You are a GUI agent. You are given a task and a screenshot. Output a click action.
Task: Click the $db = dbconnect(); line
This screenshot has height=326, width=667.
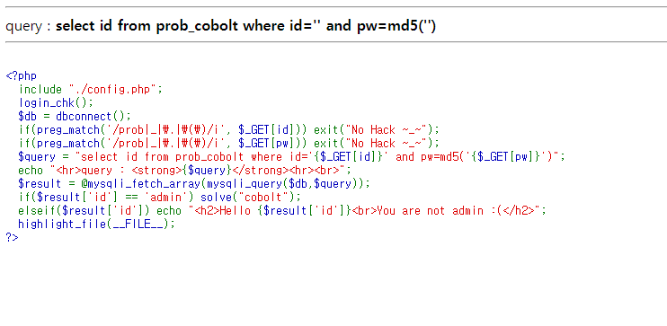click(x=75, y=117)
